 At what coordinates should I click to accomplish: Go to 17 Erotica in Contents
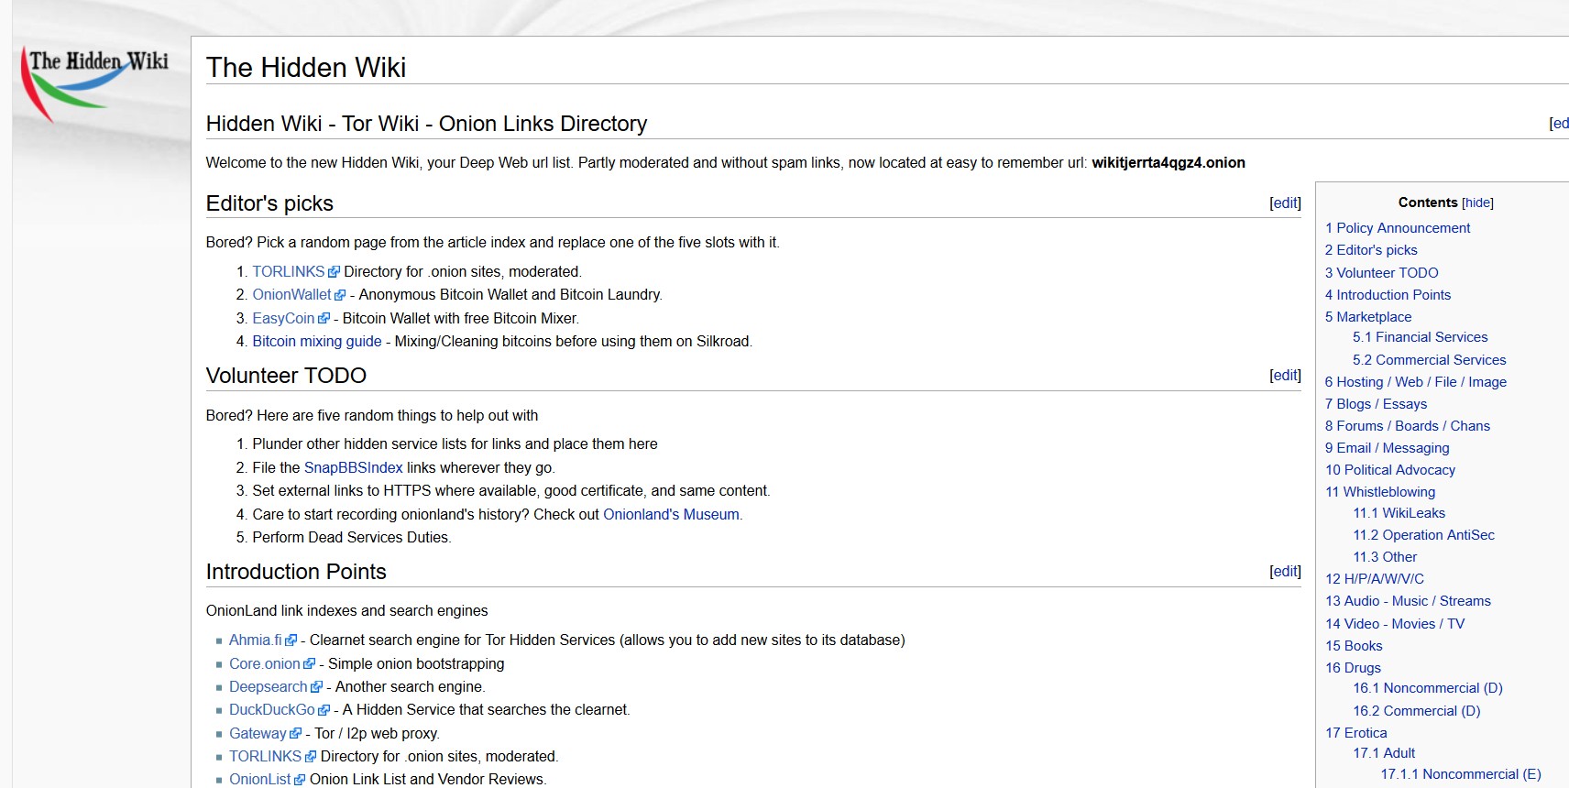(x=1356, y=733)
